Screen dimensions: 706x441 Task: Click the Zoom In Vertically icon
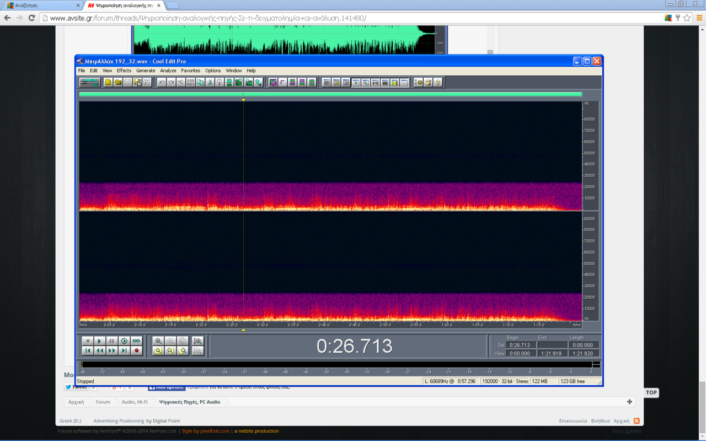[197, 341]
